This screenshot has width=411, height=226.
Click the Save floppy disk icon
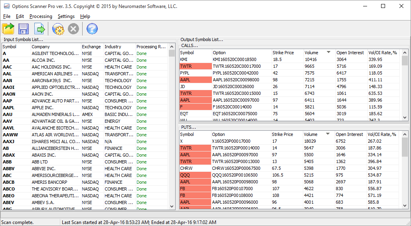point(24,29)
